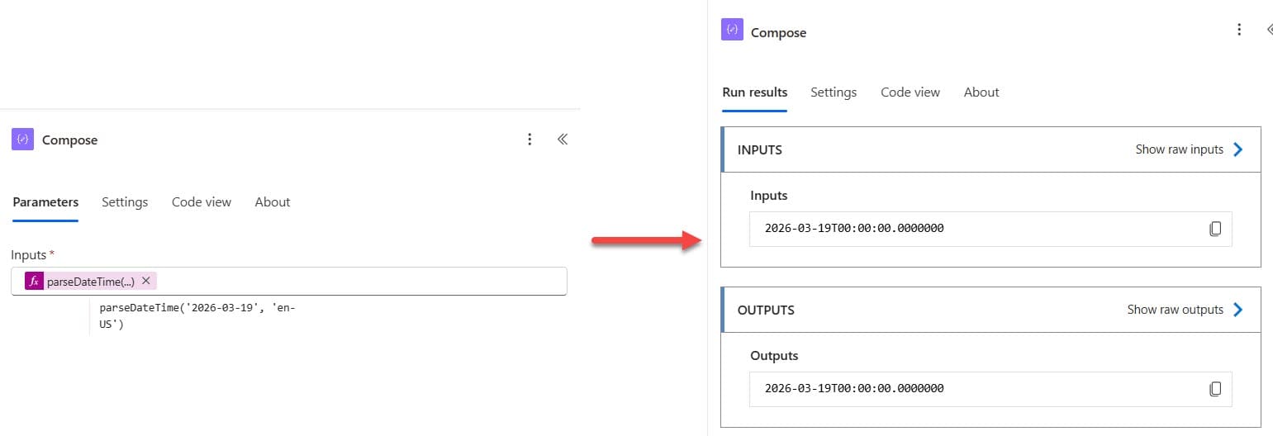Click the Compose title in the left panel
Viewport: 1273px width, 436px height.
coord(70,140)
